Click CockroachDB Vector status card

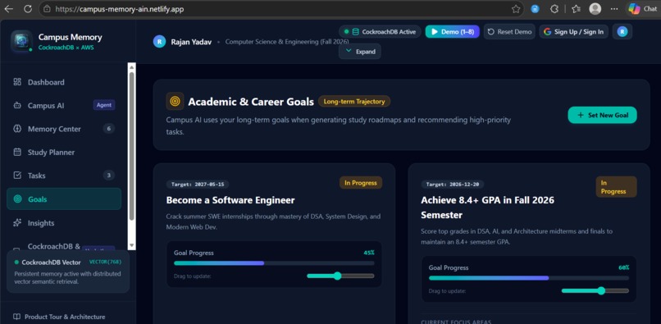(x=68, y=272)
